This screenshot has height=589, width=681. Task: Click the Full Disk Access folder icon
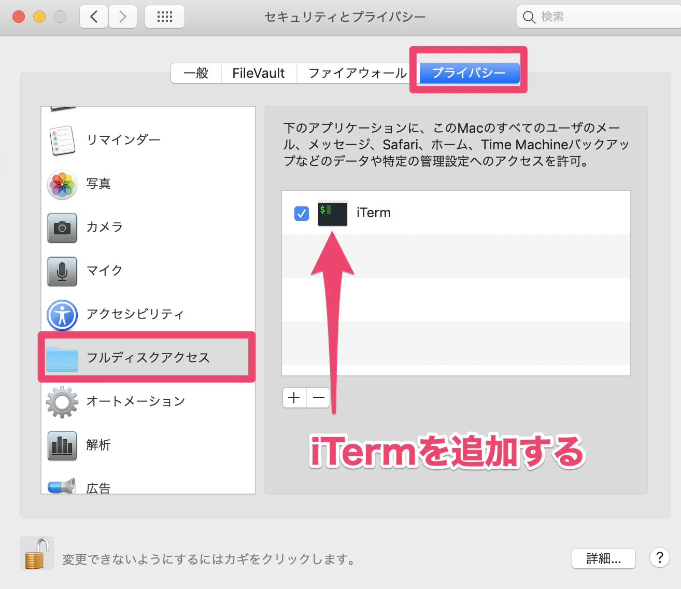coord(62,358)
